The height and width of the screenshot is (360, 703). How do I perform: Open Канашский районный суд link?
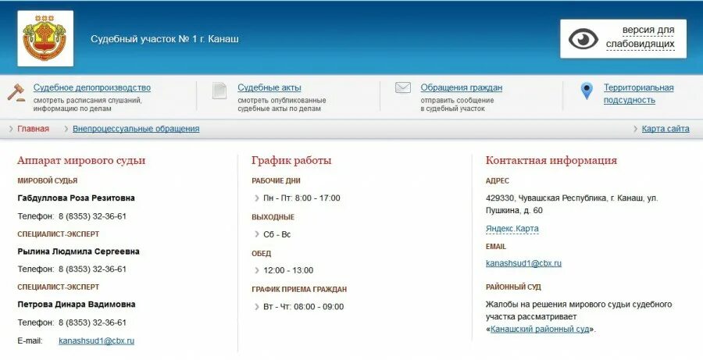click(x=540, y=329)
